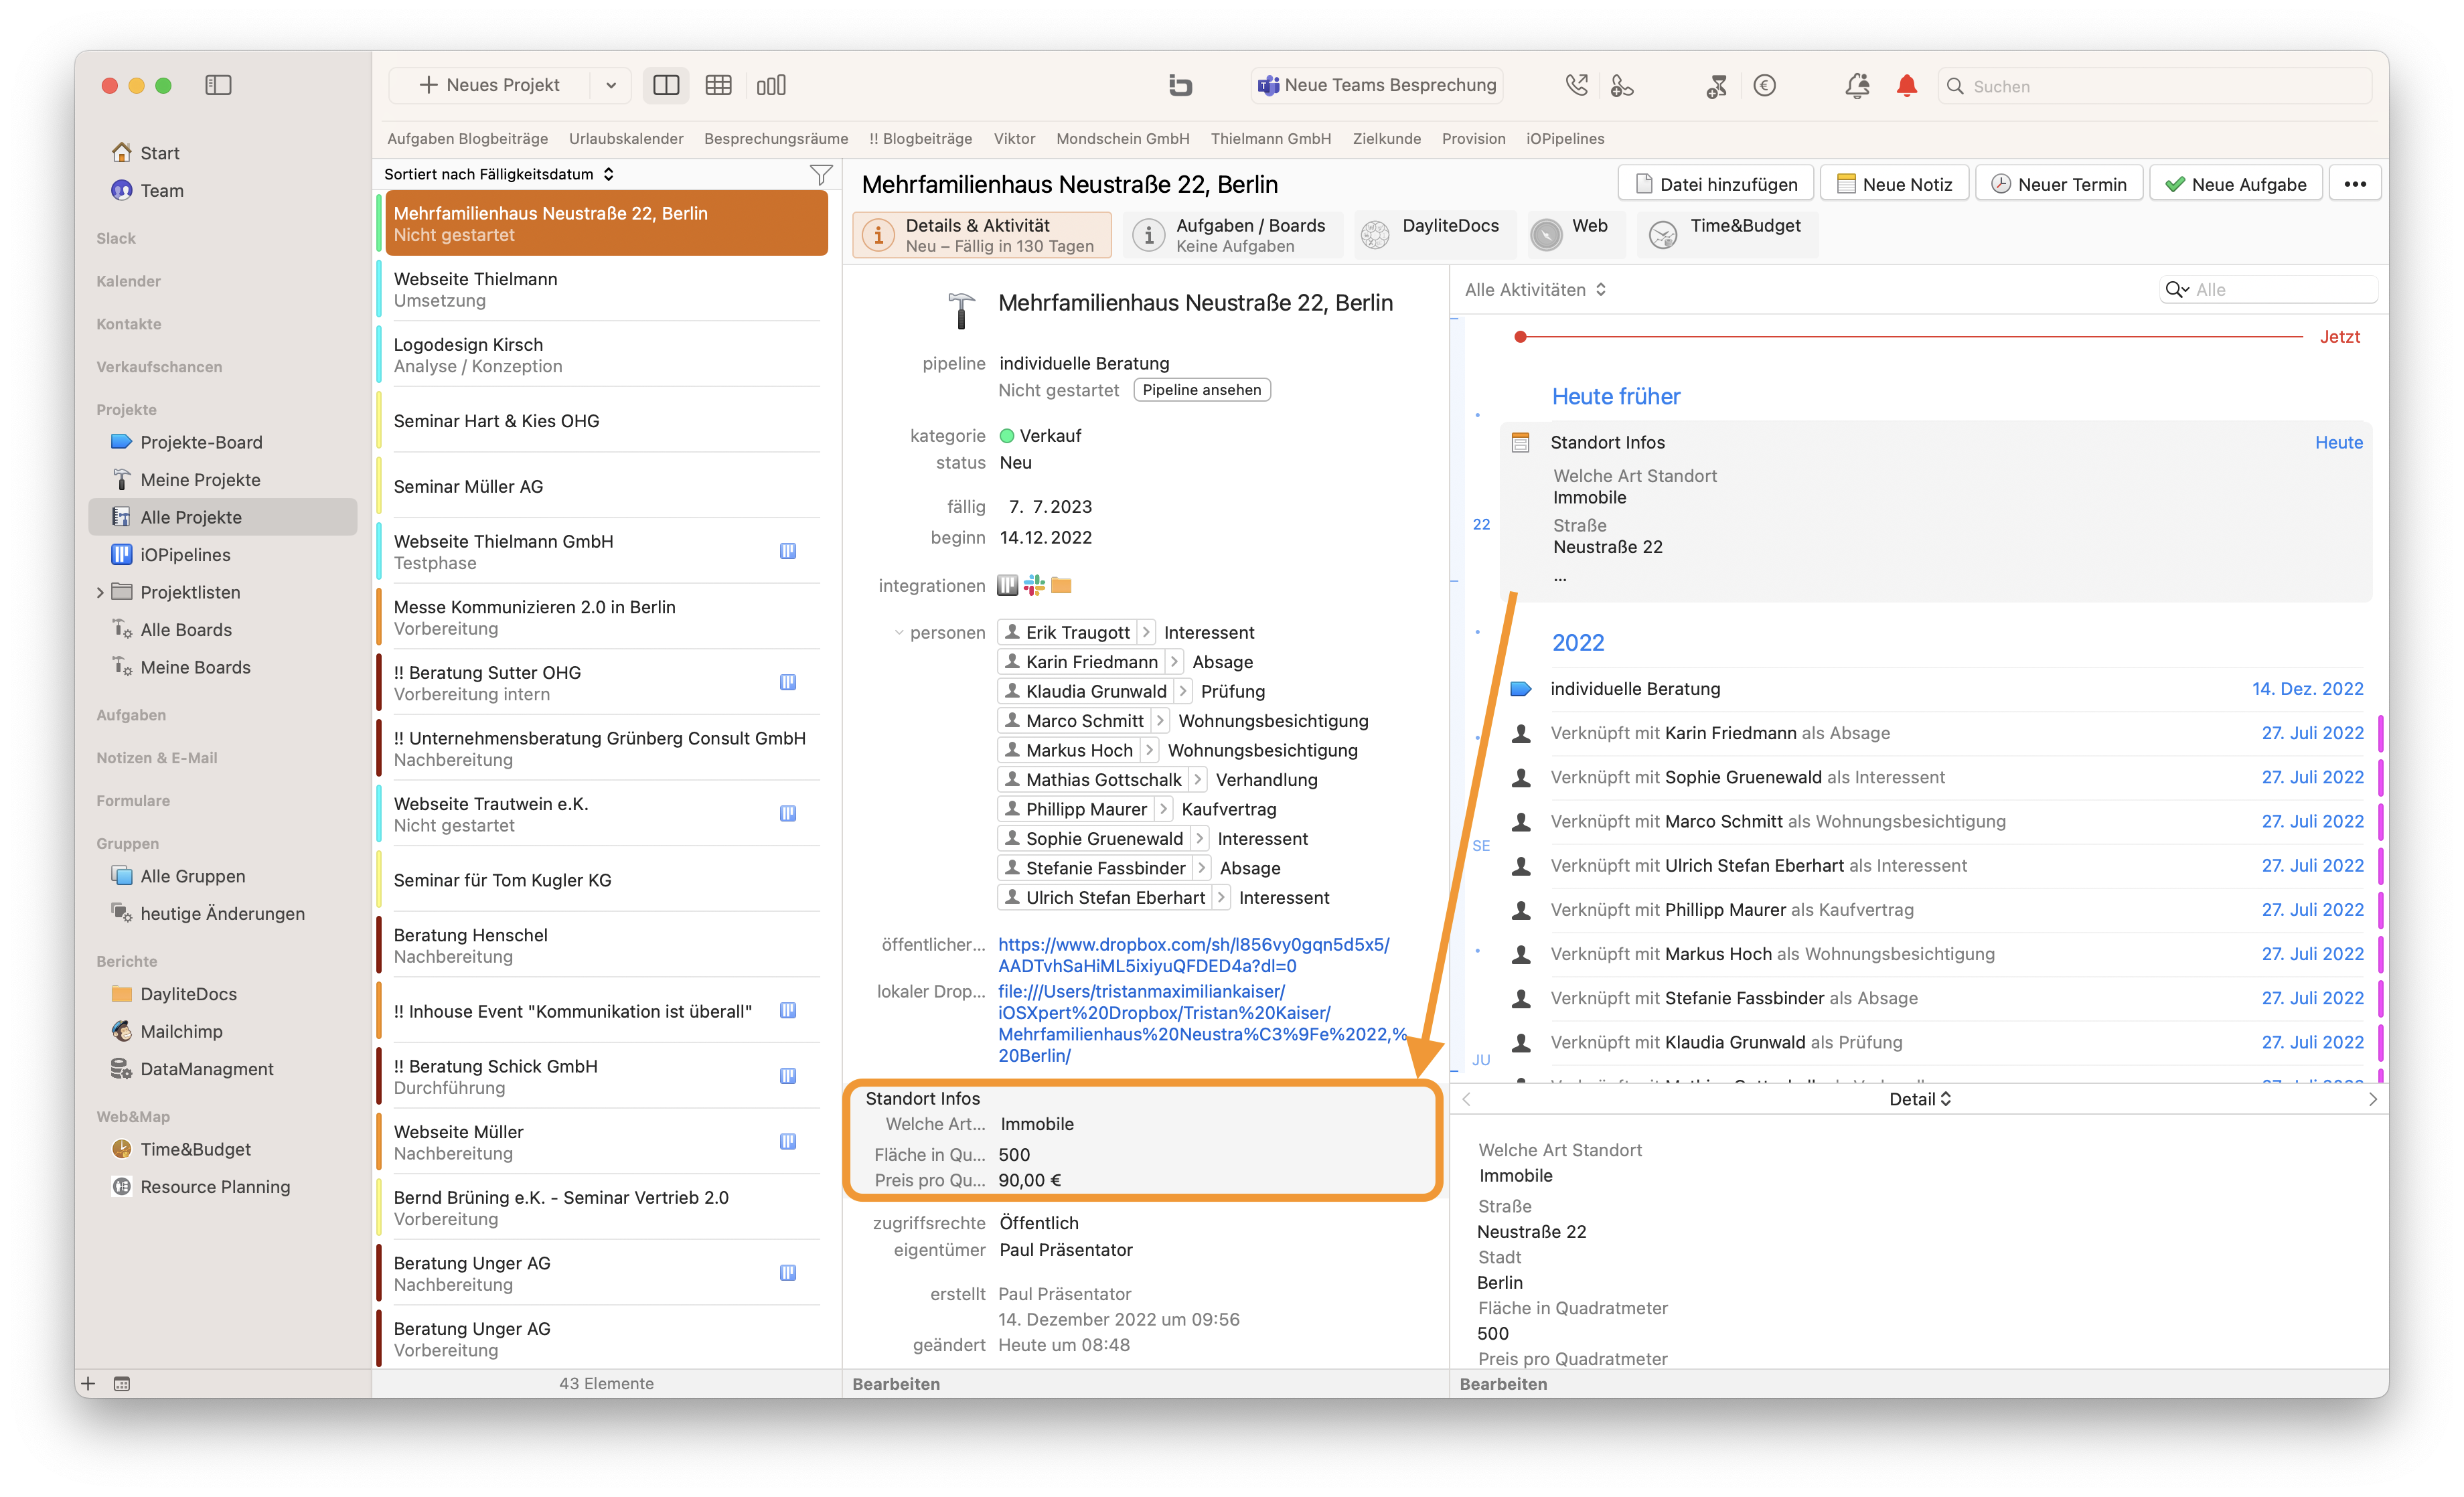Open Marco Schmitt's contact arrow
The height and width of the screenshot is (1497, 2464).
pos(1160,721)
